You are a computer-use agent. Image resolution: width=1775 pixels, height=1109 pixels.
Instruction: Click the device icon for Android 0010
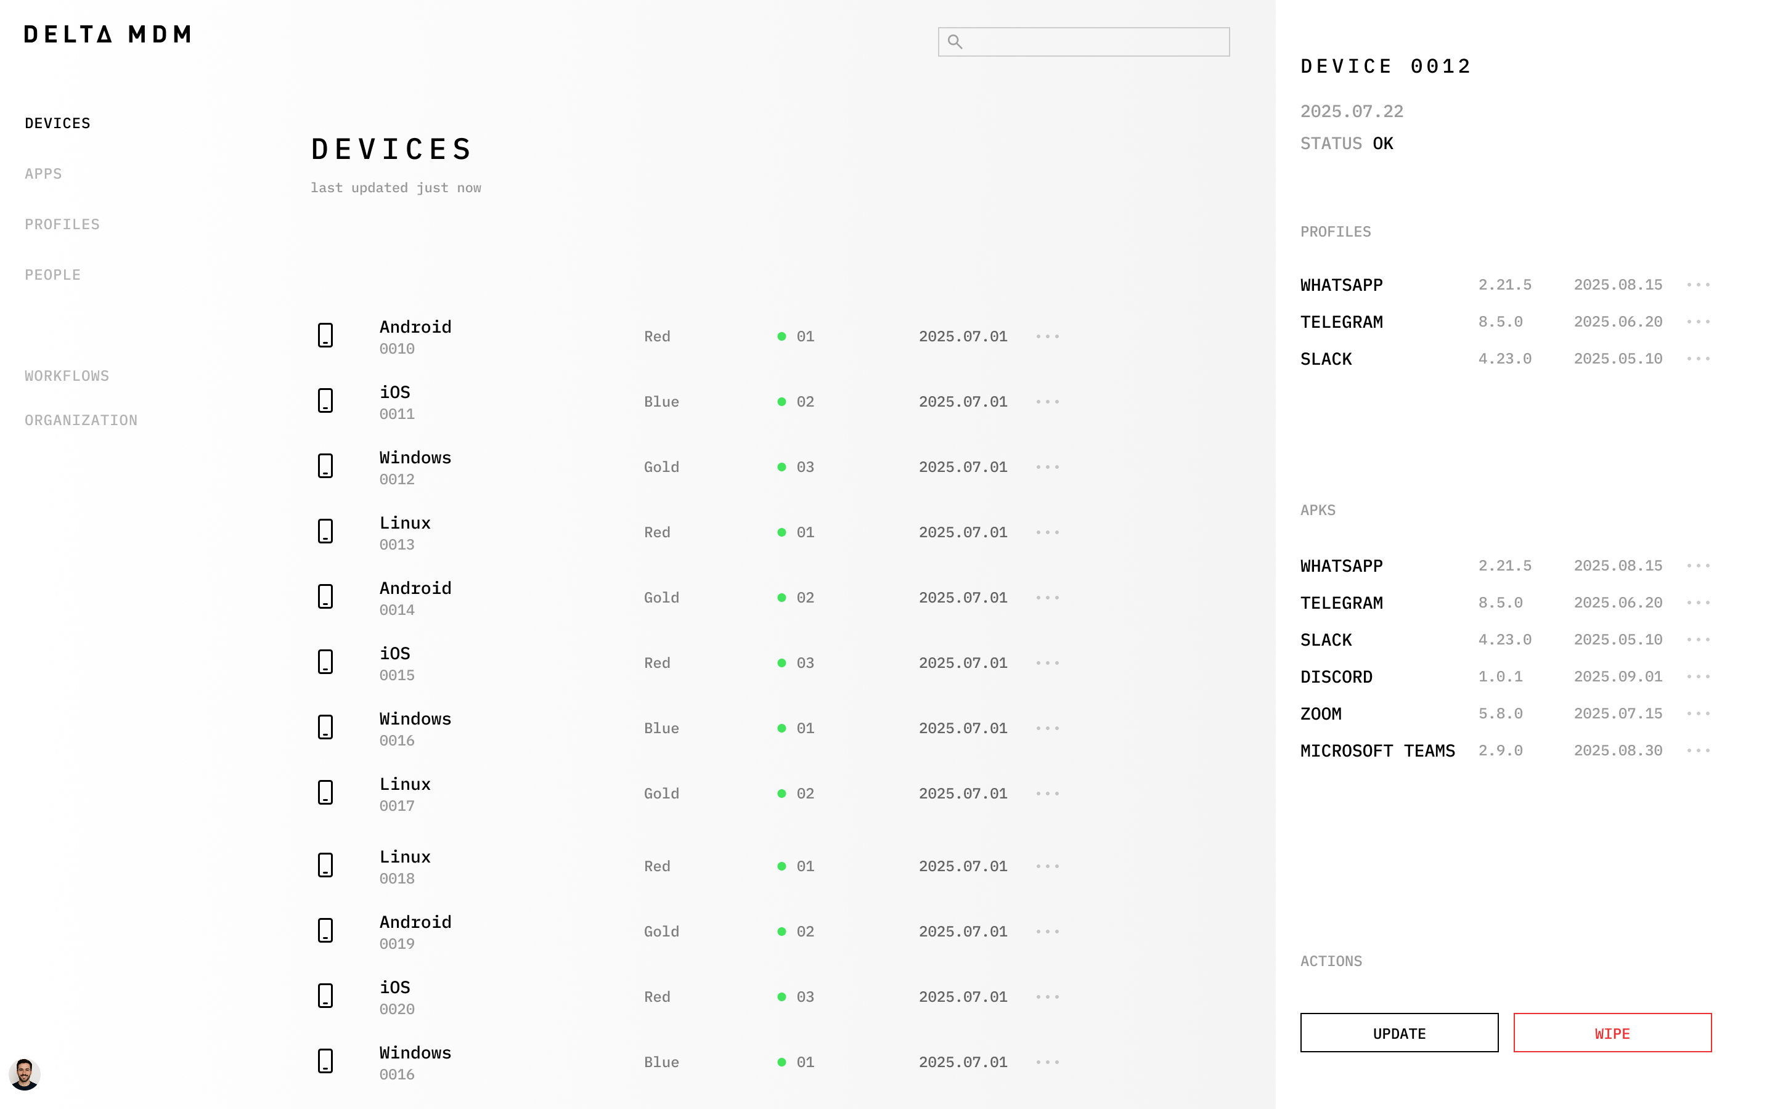[325, 336]
